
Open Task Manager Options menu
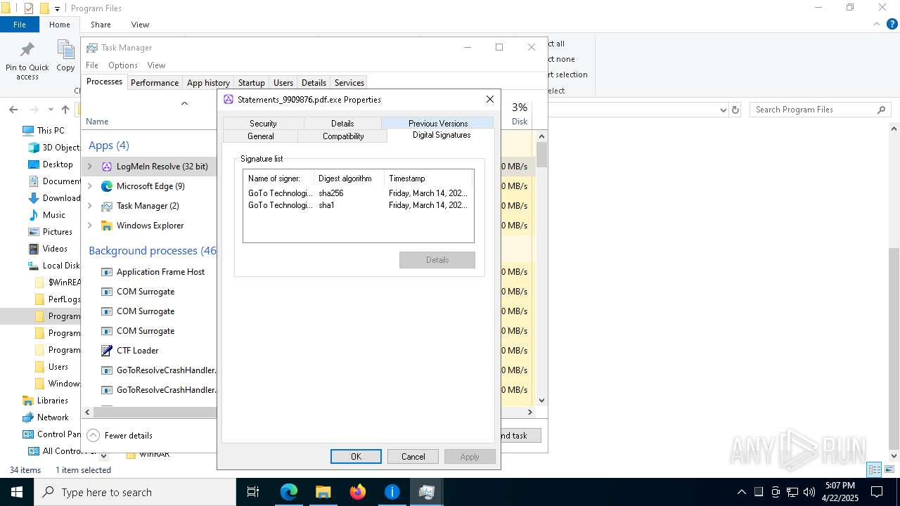click(123, 65)
